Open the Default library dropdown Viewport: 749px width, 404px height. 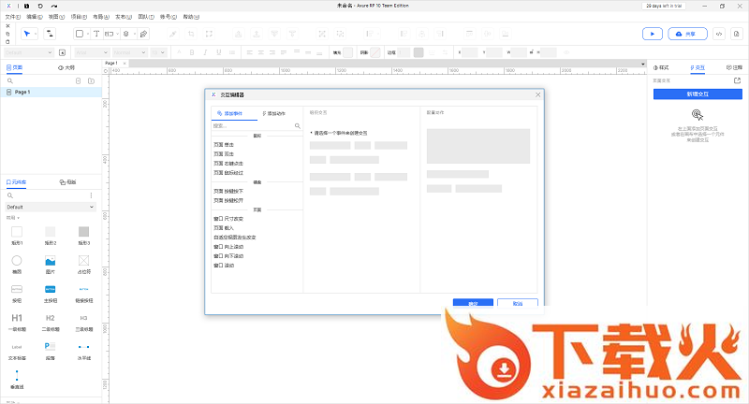51,207
